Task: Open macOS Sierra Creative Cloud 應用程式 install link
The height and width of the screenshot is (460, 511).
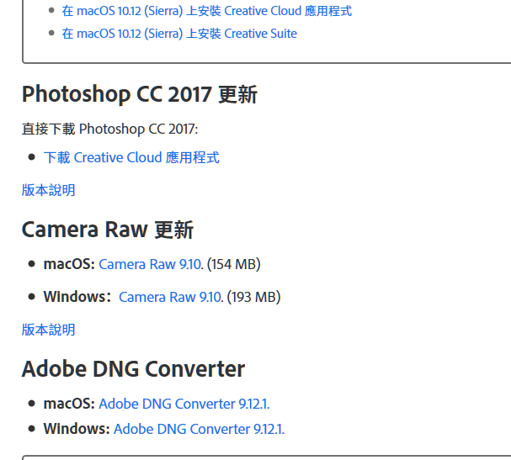Action: tap(207, 11)
